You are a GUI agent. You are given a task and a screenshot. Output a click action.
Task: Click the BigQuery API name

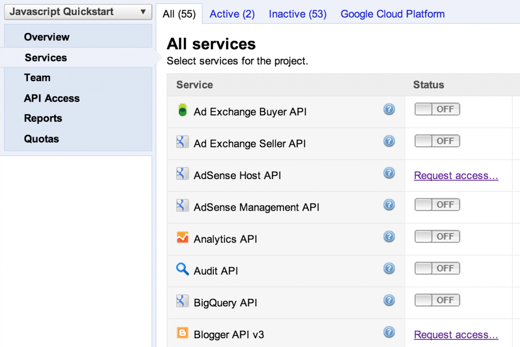225,302
